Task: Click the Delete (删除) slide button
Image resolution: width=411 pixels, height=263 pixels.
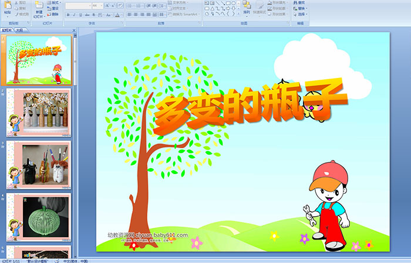Action: (53, 14)
